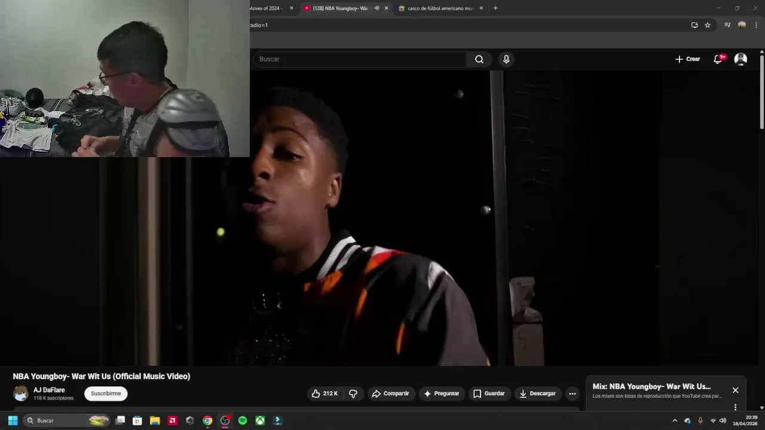The image size is (765, 430).
Task: Click the video title "NBA Youngboy- War Wit Us"
Action: click(x=102, y=376)
